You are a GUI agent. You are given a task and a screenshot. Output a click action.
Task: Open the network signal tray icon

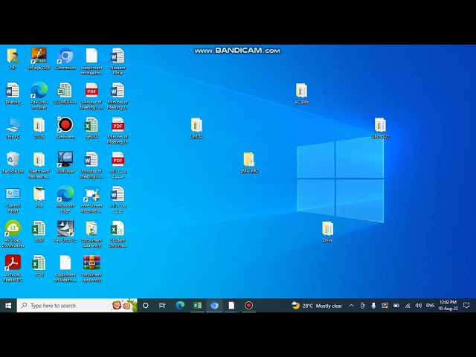[x=408, y=306]
